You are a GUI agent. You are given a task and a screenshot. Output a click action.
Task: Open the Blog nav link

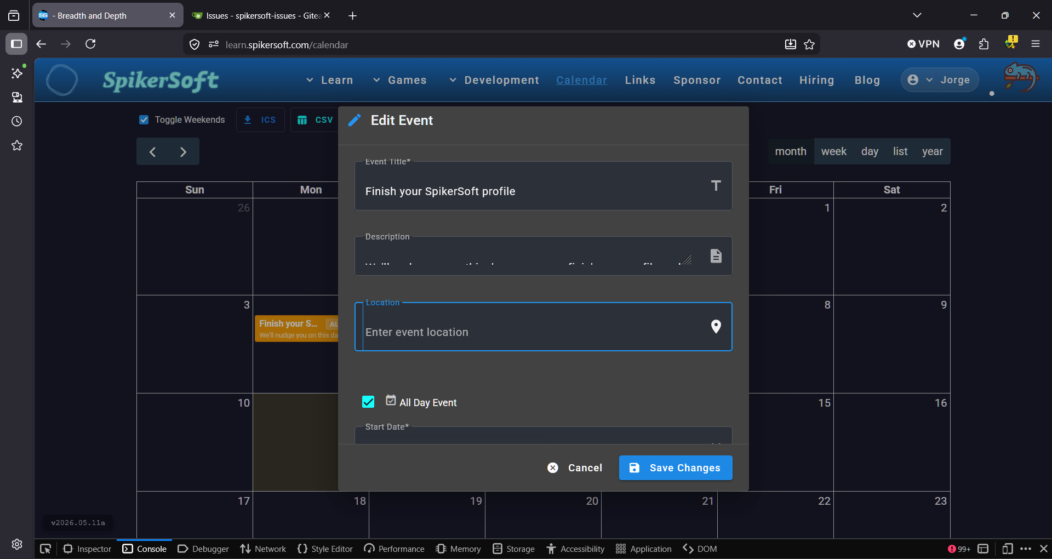(x=867, y=80)
